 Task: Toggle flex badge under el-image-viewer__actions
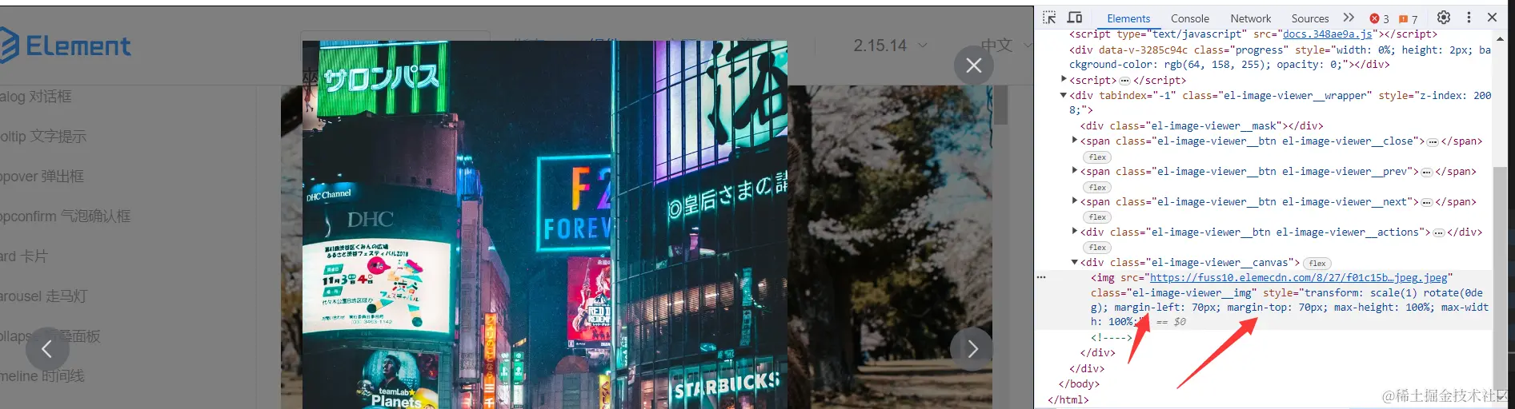[x=1097, y=248]
